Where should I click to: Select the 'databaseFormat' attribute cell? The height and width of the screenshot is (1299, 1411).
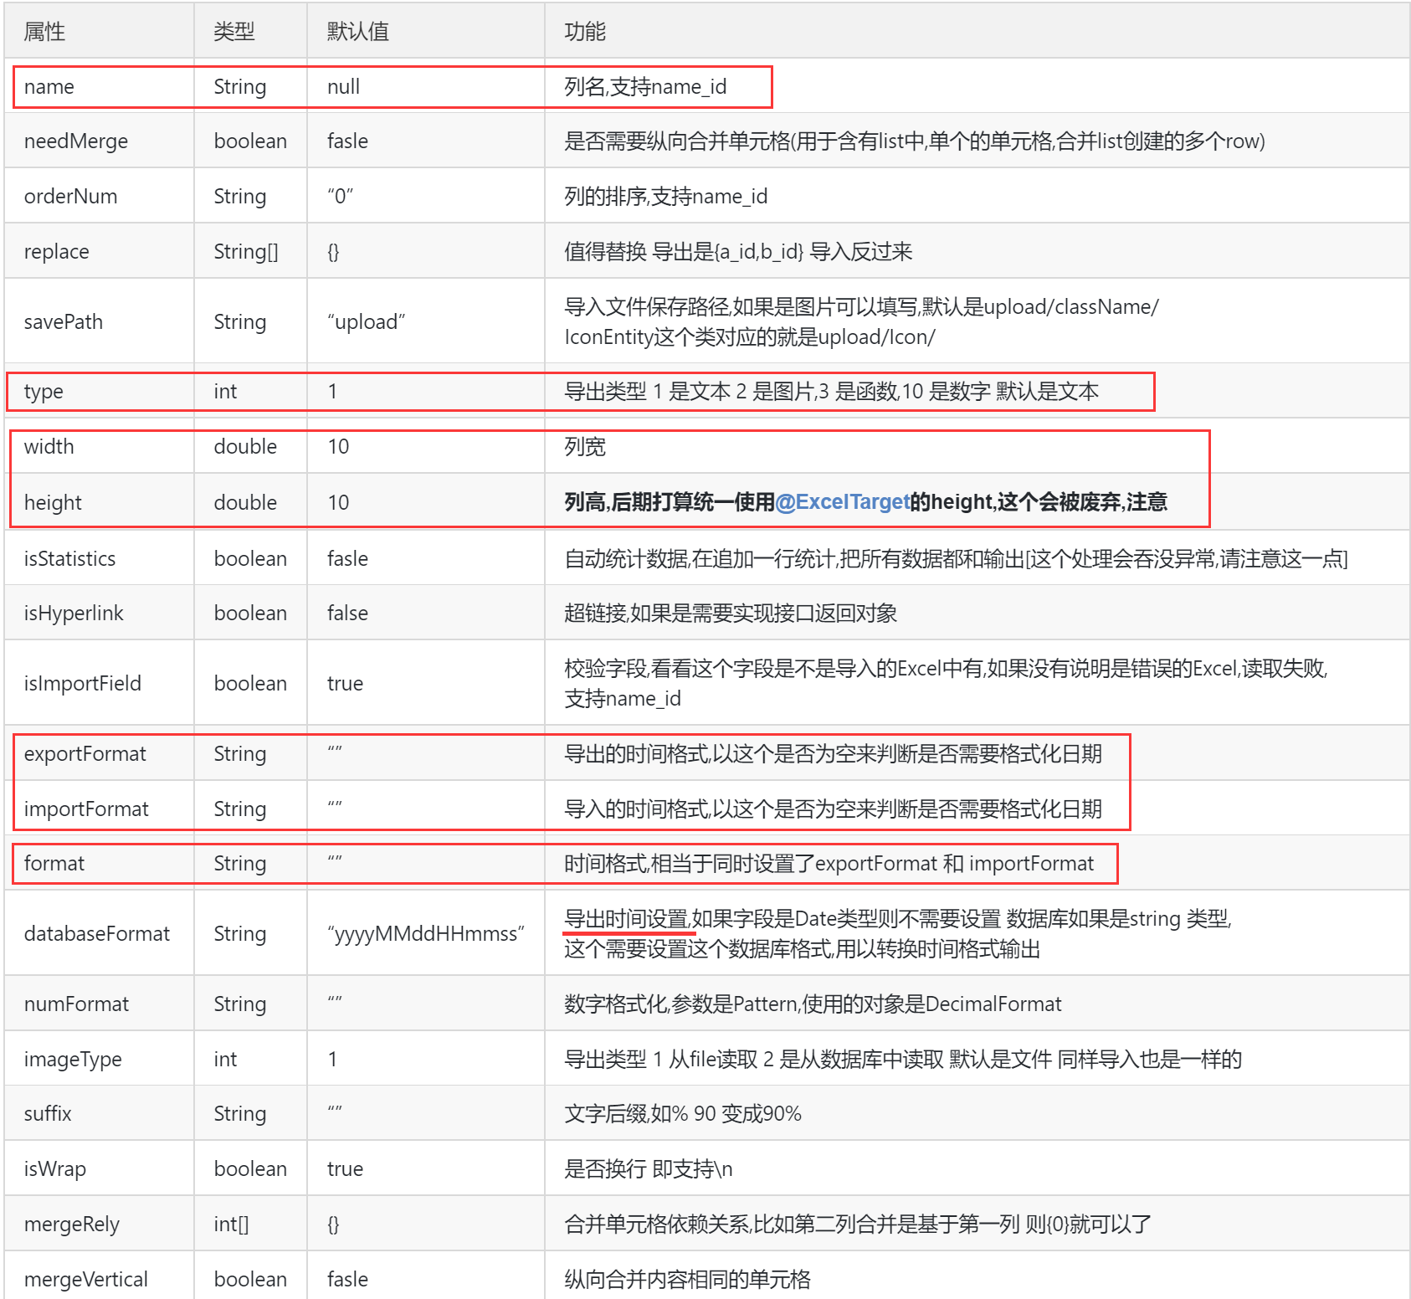click(99, 933)
